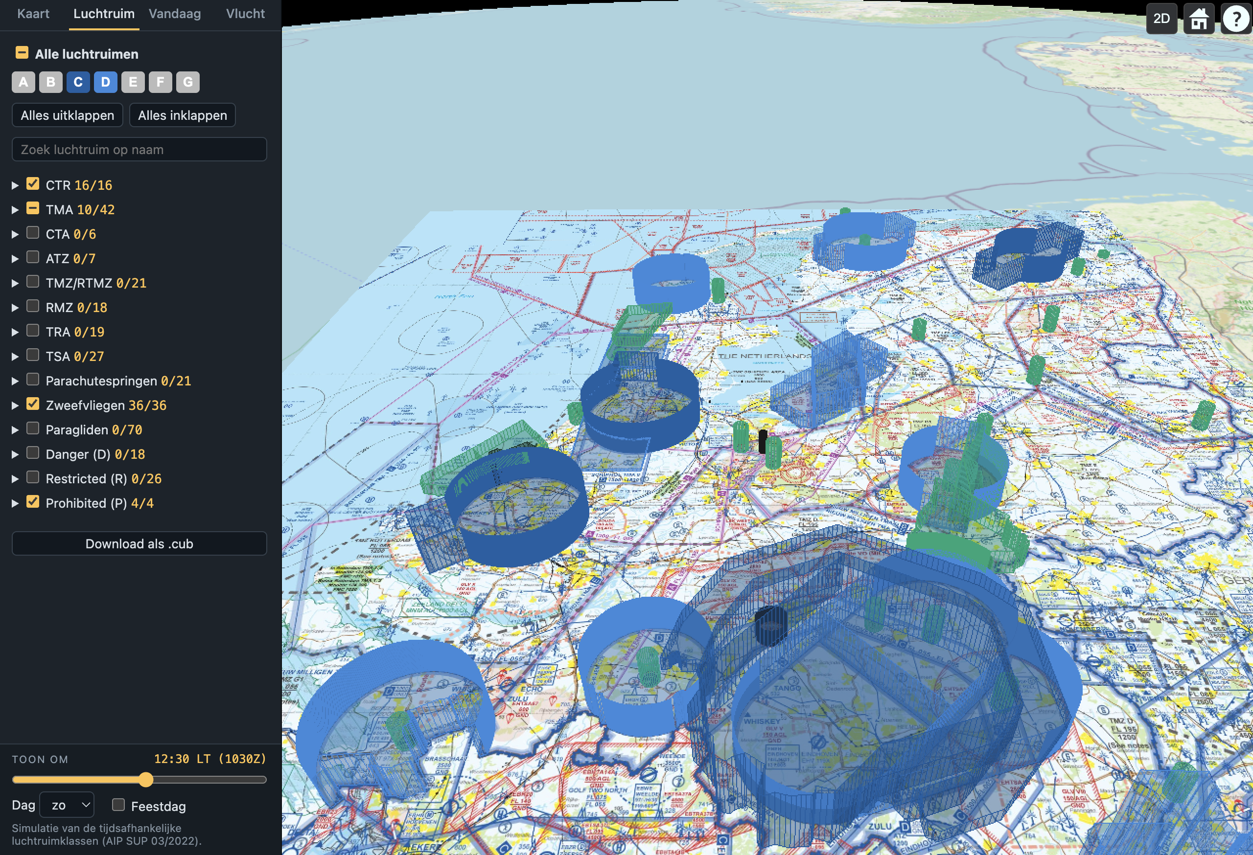Click the Alles uitklappen button
This screenshot has width=1253, height=855.
click(x=68, y=115)
